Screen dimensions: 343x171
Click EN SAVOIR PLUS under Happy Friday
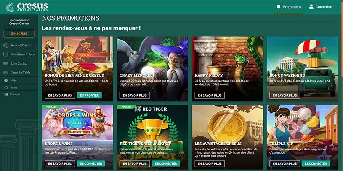210,95
